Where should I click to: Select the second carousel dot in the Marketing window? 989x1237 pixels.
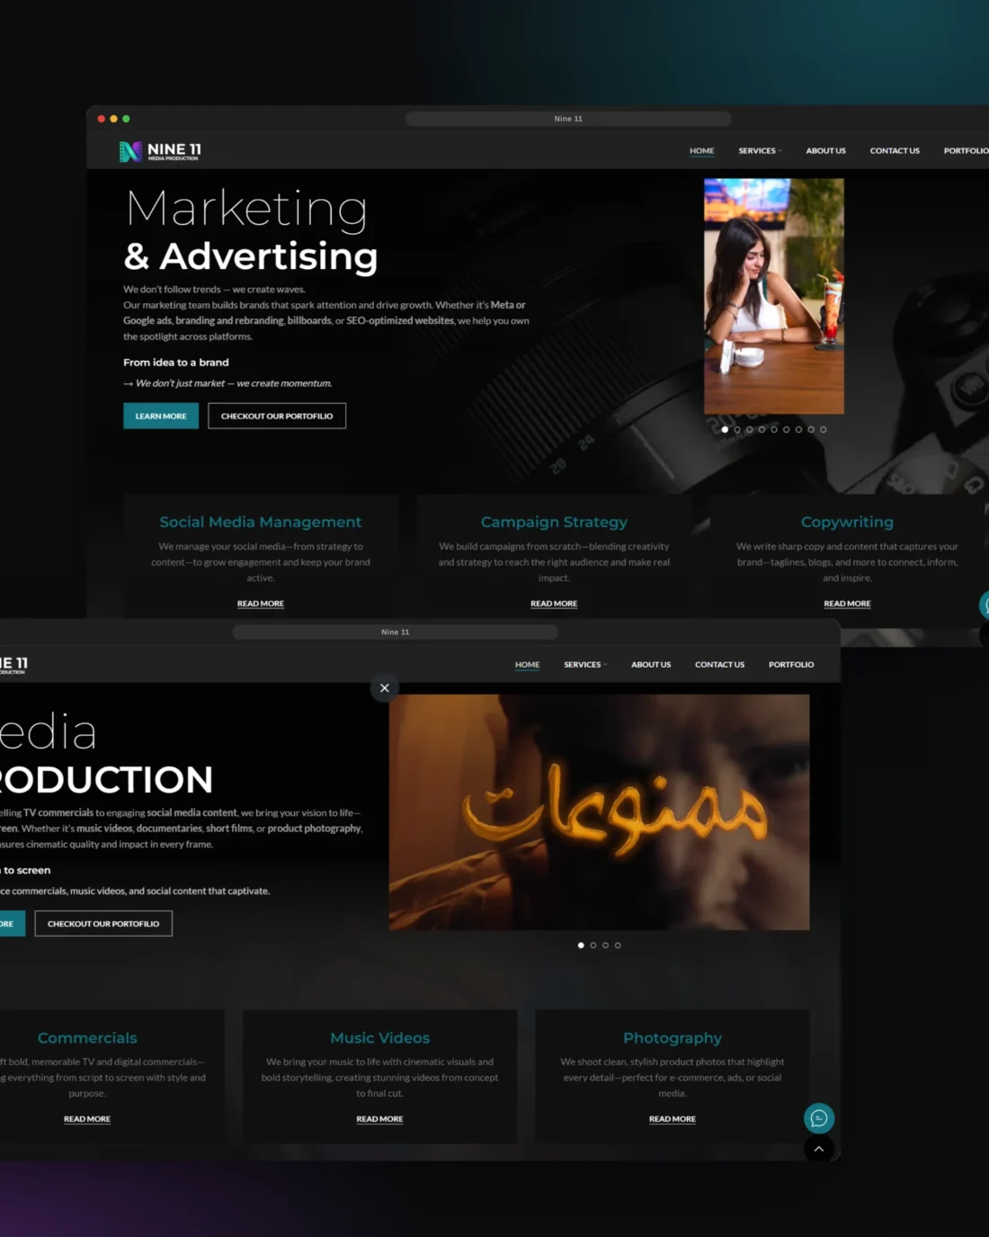click(x=737, y=430)
